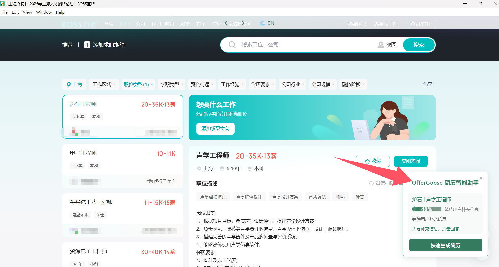Click the 音质调试 skill tag
Viewport: 499px width, 267px height.
(x=317, y=197)
